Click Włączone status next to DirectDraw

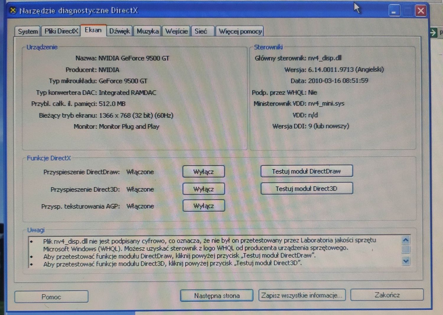(140, 172)
